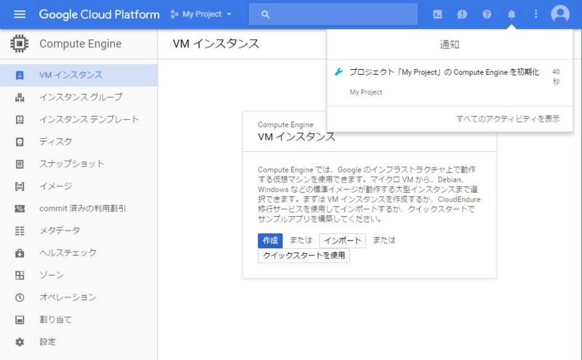
Task: Click the メタデータ list icon
Action: (x=20, y=231)
